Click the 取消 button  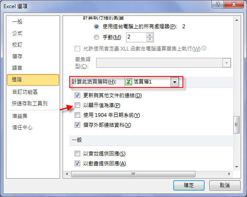[x=225, y=185]
